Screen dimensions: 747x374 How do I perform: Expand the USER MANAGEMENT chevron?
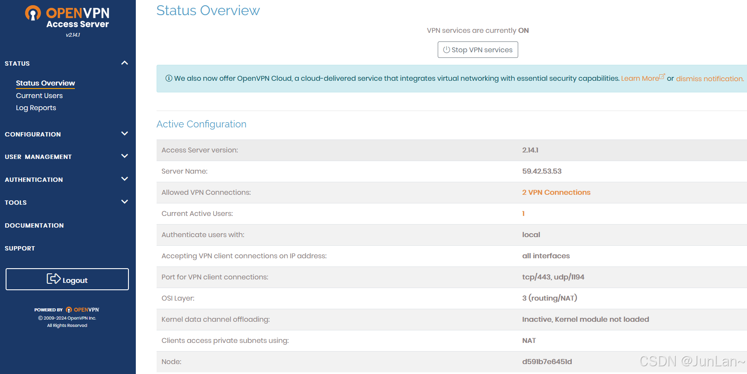[x=125, y=156]
